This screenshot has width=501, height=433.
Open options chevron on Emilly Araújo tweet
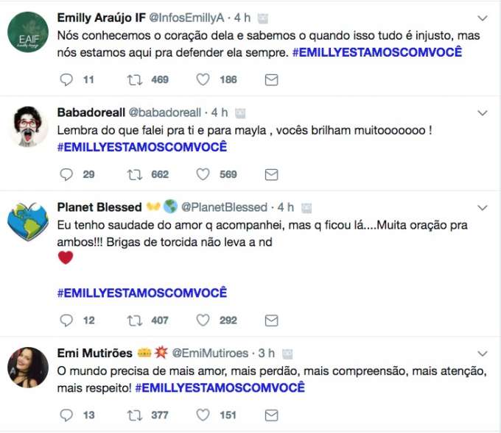[x=483, y=18]
